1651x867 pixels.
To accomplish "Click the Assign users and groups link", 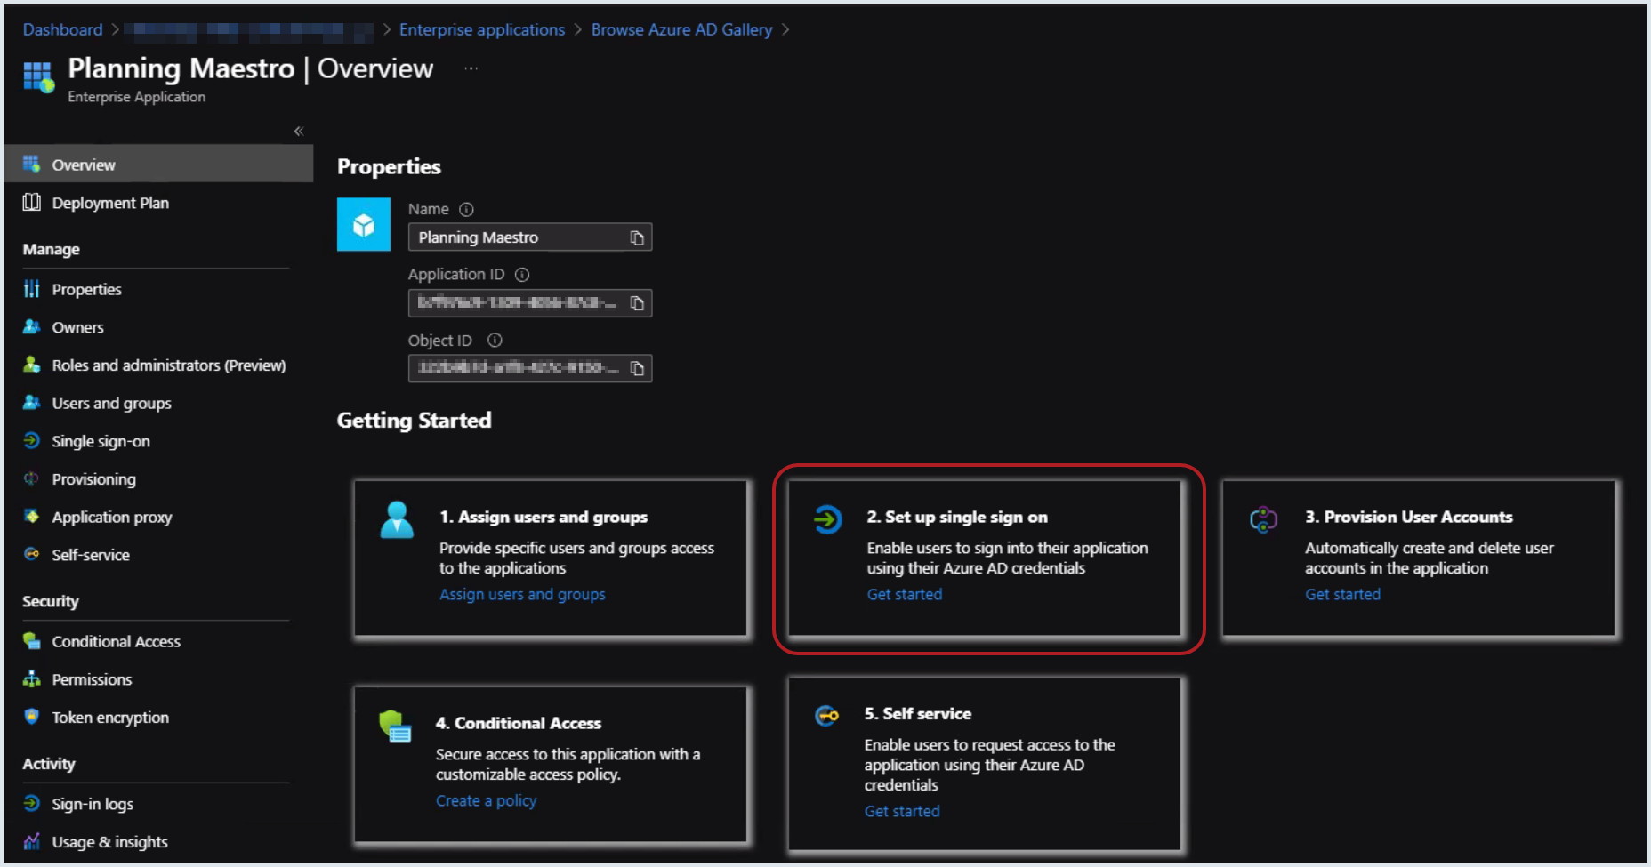I will (x=522, y=594).
